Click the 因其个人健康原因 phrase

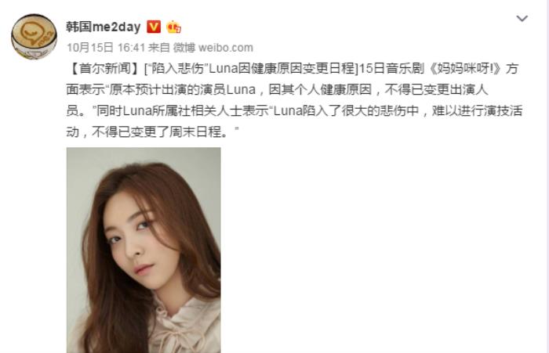pos(320,90)
